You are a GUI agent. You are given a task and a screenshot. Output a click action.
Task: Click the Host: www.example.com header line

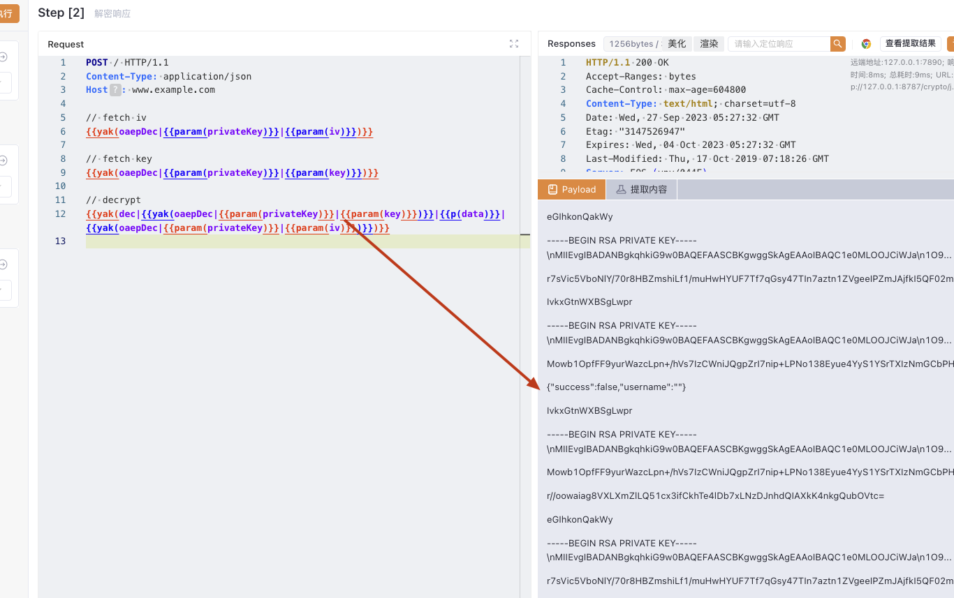150,90
